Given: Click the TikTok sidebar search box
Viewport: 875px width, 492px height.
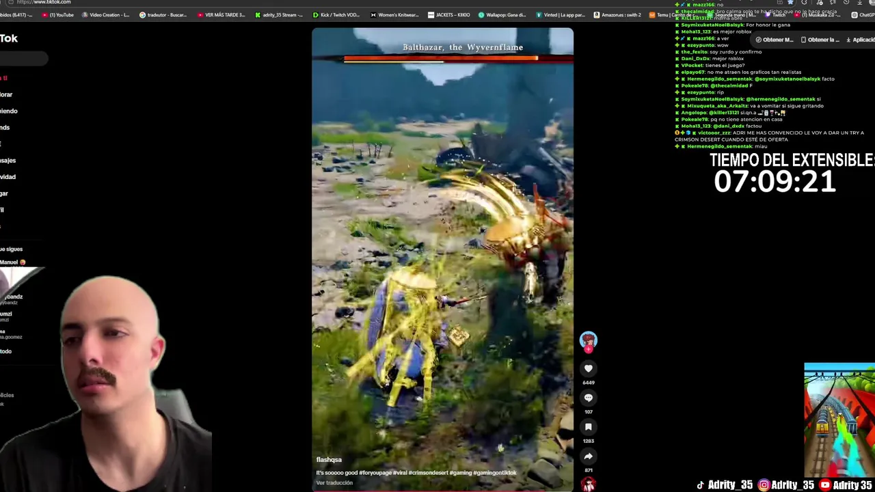Looking at the screenshot, I should 24,59.
